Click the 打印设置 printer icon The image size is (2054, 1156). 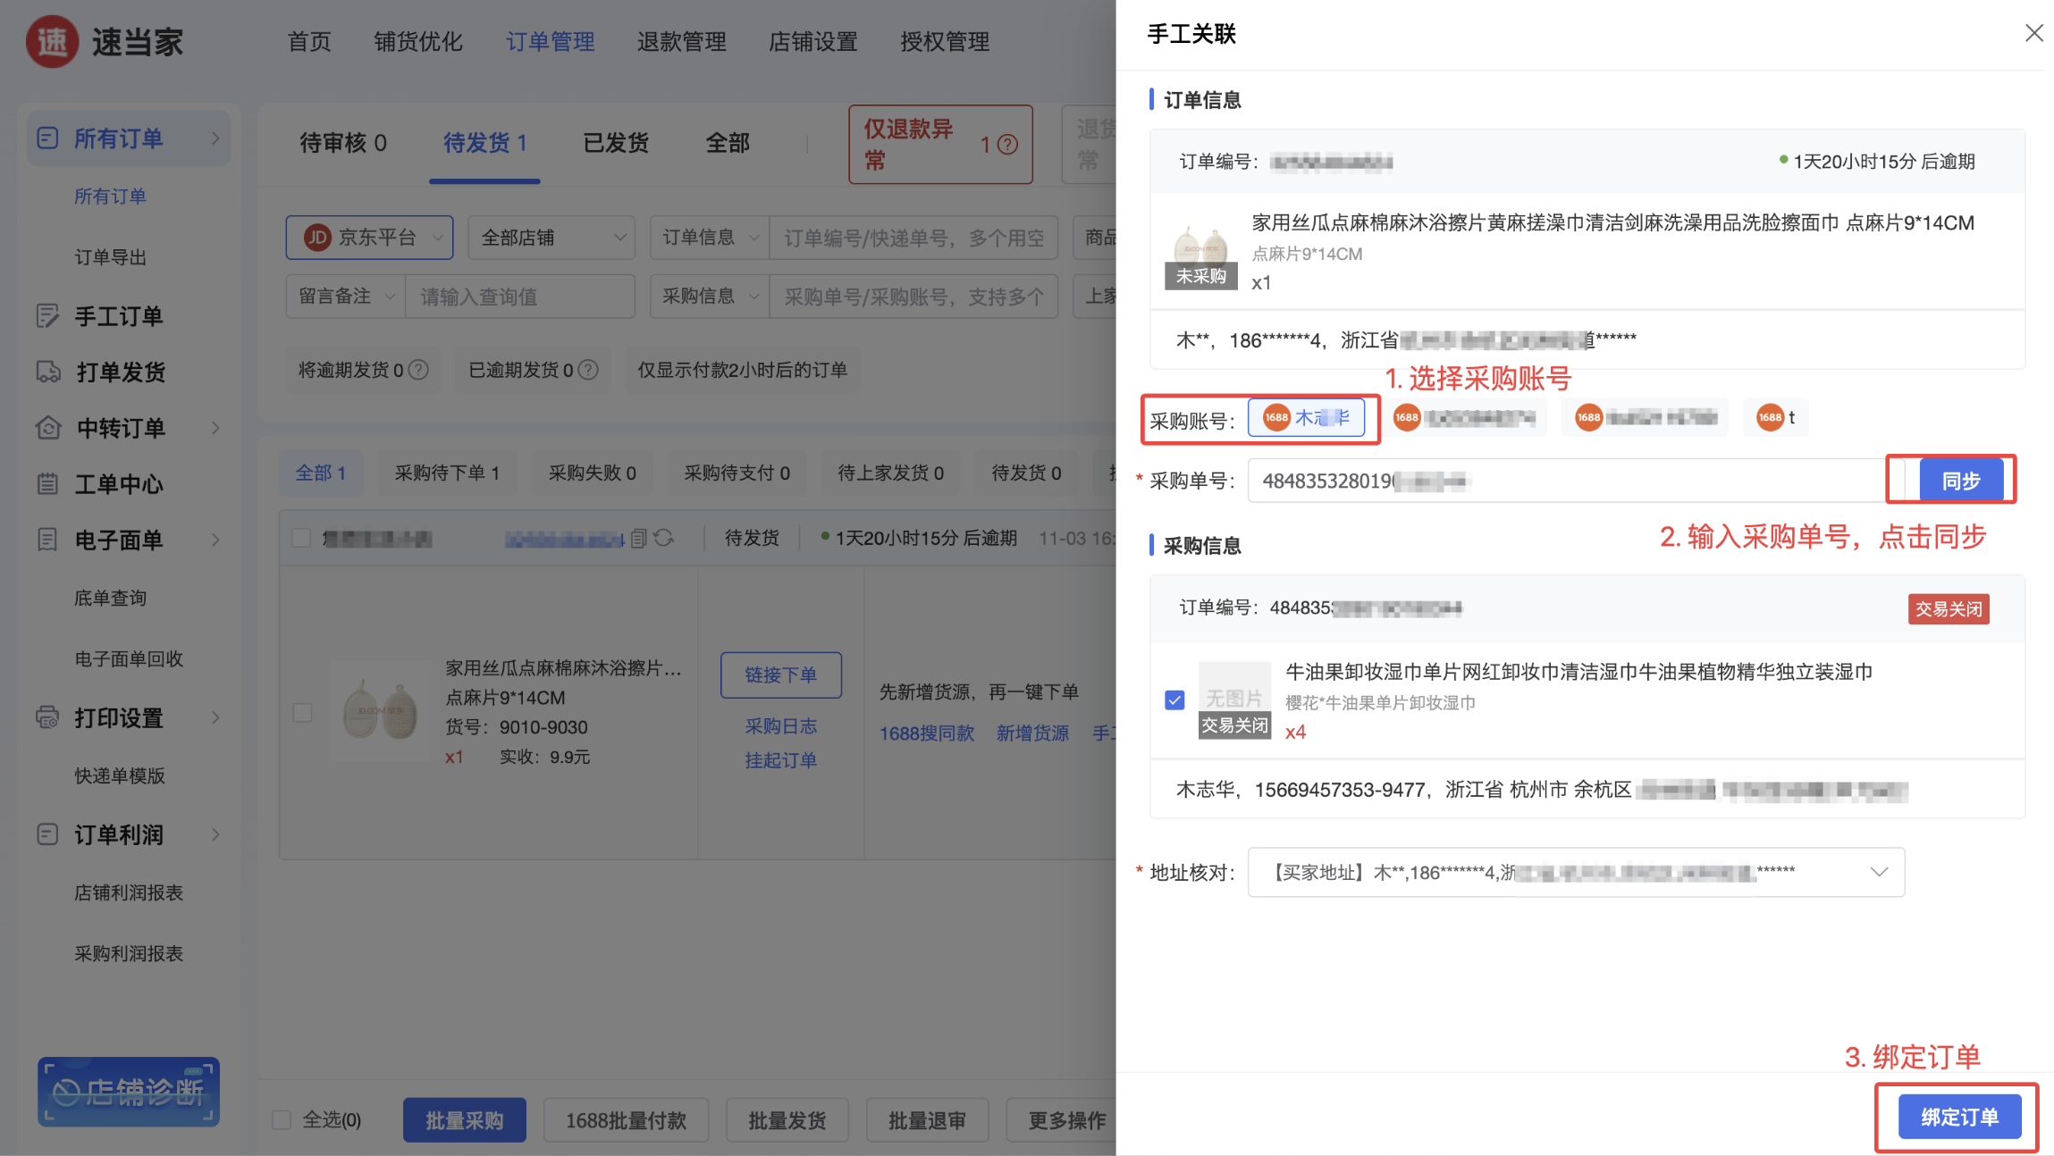[x=48, y=717]
